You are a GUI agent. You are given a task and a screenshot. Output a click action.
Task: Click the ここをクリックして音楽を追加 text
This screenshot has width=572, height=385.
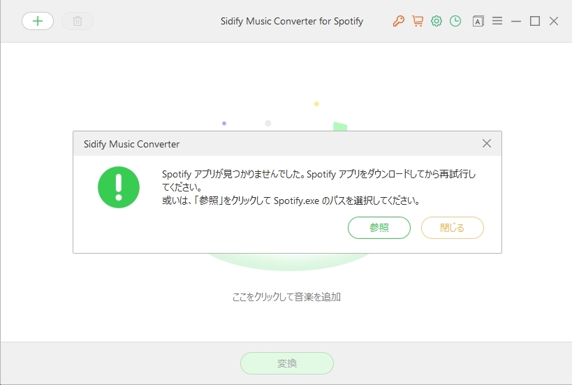coord(286,297)
